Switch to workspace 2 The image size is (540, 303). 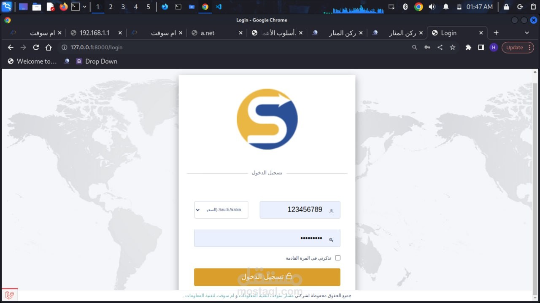111,7
